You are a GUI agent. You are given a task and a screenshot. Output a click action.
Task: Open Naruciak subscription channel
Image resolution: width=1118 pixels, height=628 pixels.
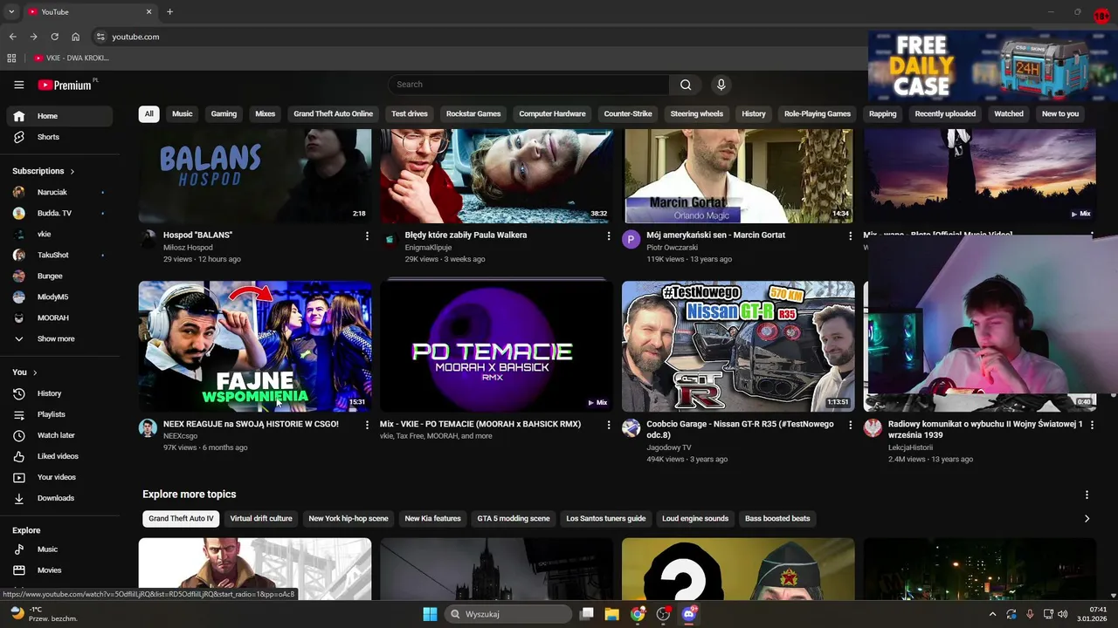[x=59, y=193]
